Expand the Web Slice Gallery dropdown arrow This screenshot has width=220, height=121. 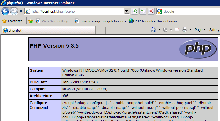click(70, 21)
